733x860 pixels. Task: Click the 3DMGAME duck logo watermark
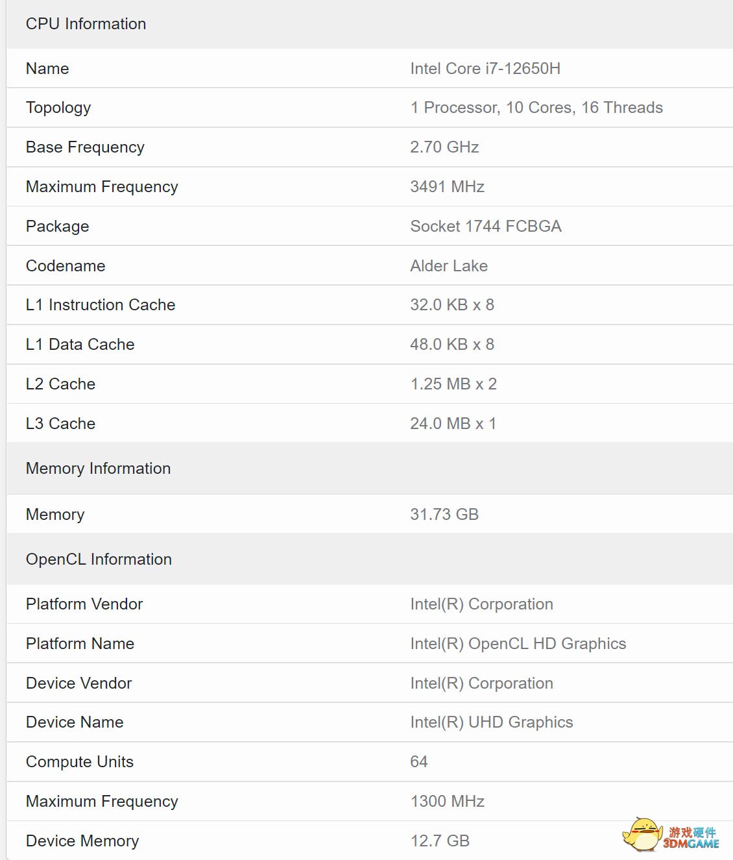point(671,834)
